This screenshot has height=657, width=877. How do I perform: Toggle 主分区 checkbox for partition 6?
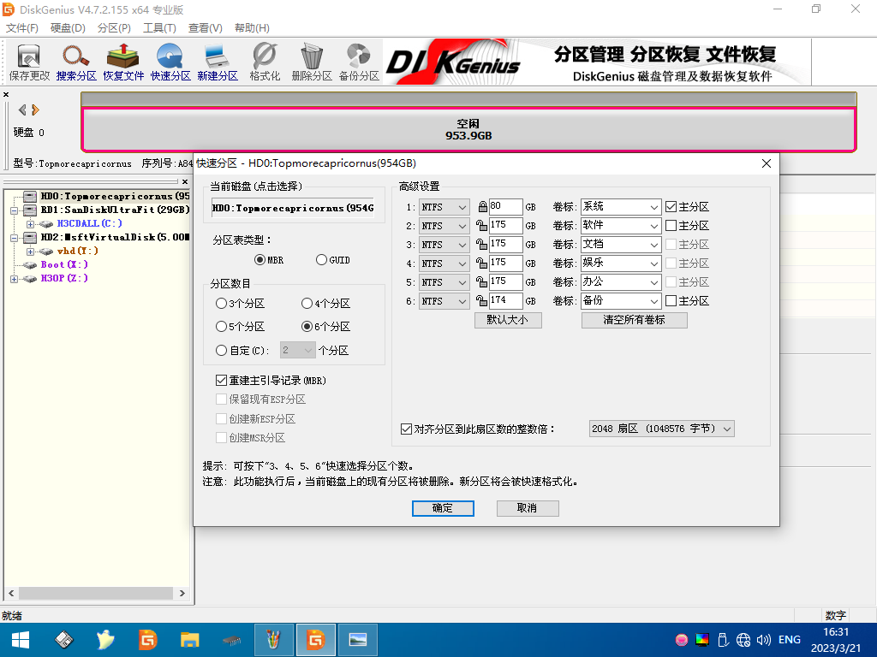click(x=671, y=301)
